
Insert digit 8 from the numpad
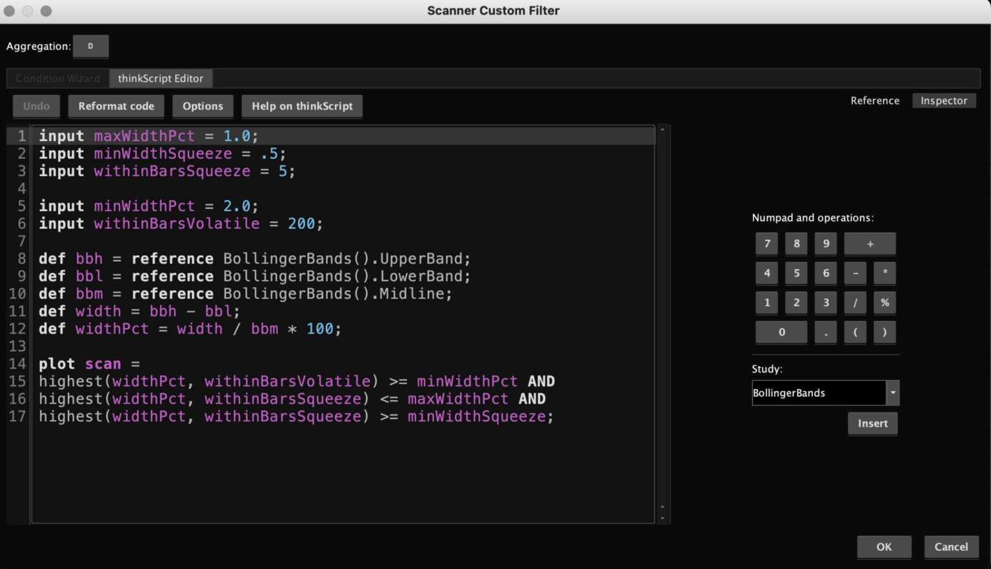tap(797, 244)
